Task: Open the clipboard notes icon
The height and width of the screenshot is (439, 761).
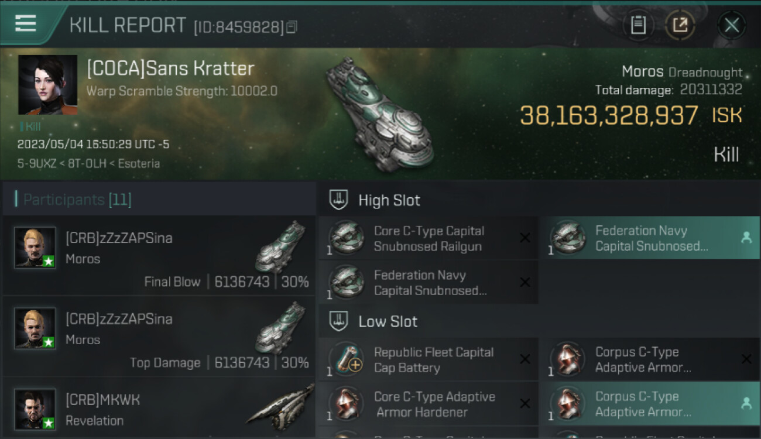Action: tap(637, 25)
